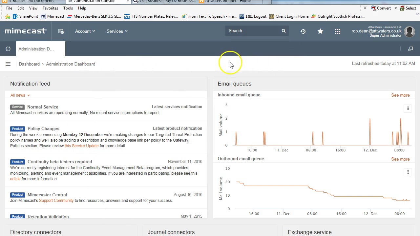The height and width of the screenshot is (236, 420).
Task: Open the article link in Continuity notice
Action: tap(15, 179)
